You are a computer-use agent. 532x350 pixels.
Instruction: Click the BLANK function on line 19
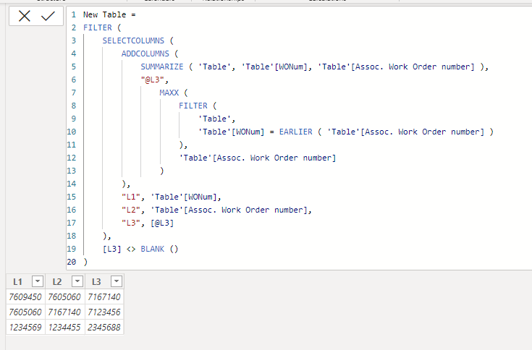click(x=152, y=249)
